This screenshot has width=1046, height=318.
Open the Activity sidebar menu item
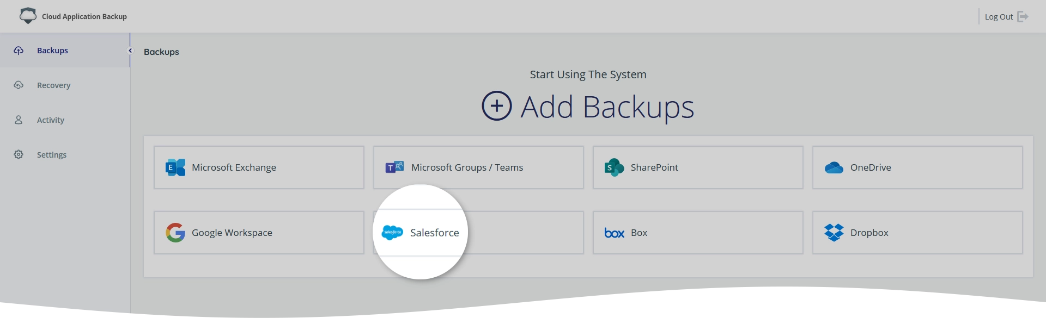pyautogui.click(x=65, y=120)
